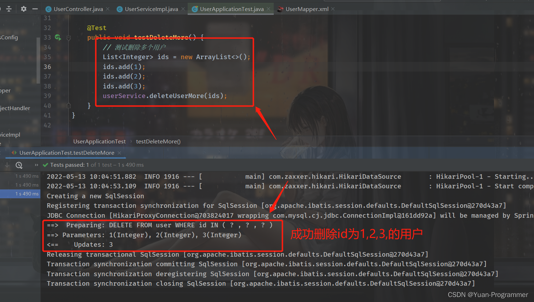Jump to next failed test arrow
This screenshot has height=302, width=534.
[x=7, y=165]
